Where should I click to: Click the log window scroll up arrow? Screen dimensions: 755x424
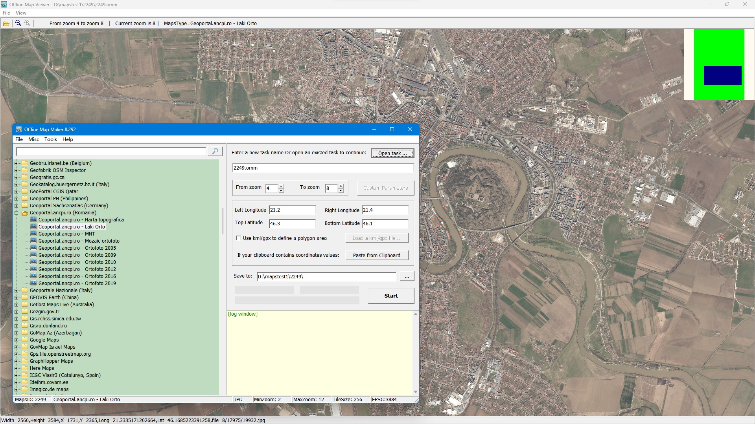tap(416, 314)
